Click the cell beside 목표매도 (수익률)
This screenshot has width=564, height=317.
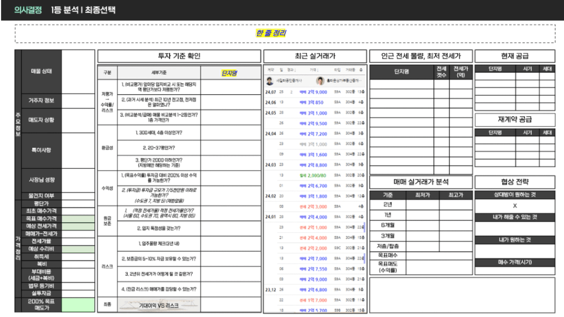[x=439, y=267]
